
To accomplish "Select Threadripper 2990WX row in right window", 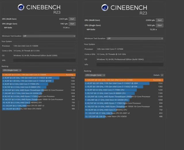I will 124,97.
